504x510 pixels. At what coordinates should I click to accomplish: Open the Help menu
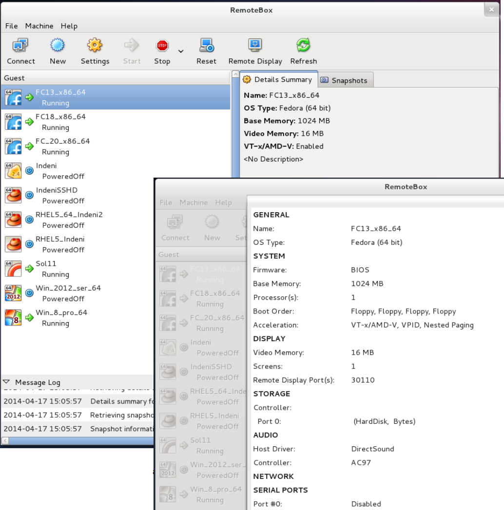pyautogui.click(x=69, y=26)
